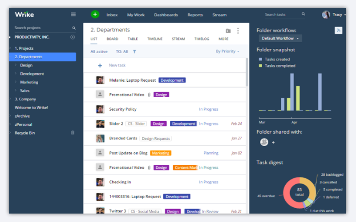
Task: Open the three-dot menu for Departments folder
Action: (238, 31)
